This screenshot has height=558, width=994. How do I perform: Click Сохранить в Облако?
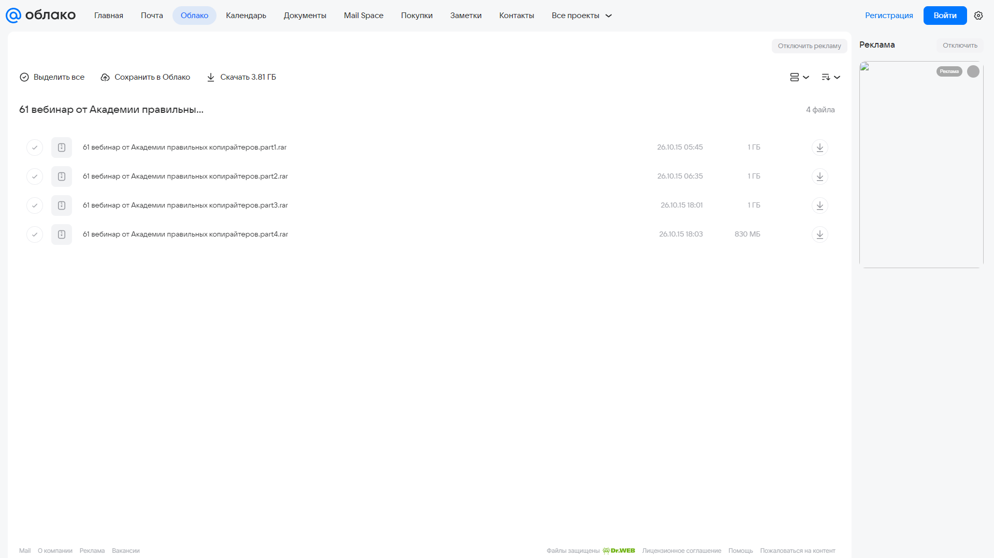tap(146, 77)
